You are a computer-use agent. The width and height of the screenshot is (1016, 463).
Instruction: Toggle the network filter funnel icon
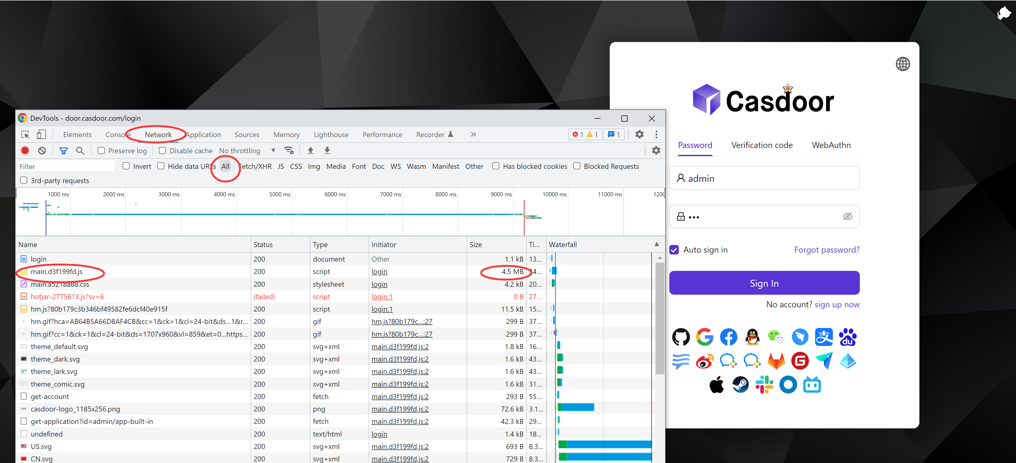click(x=64, y=150)
